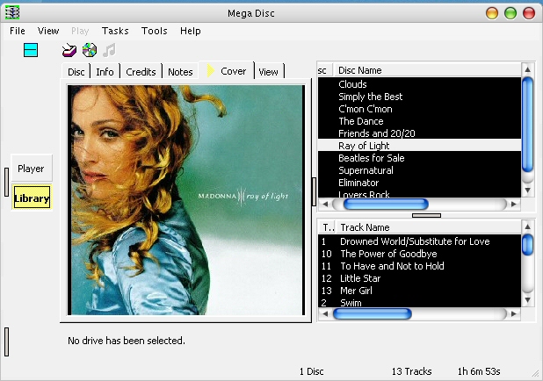This screenshot has height=381, width=543.
Task: Click disc list scroll right arrow
Action: (x=514, y=204)
